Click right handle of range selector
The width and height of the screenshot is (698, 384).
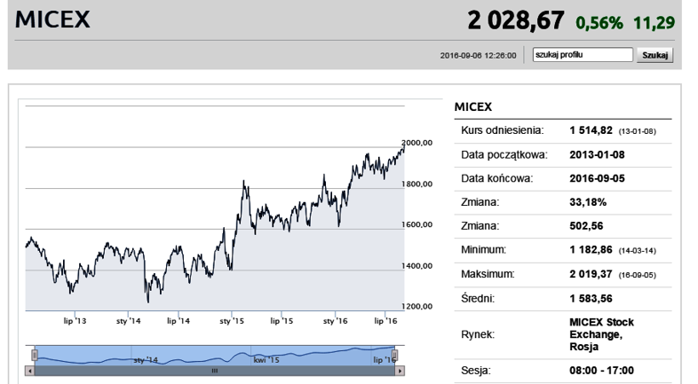pos(394,355)
